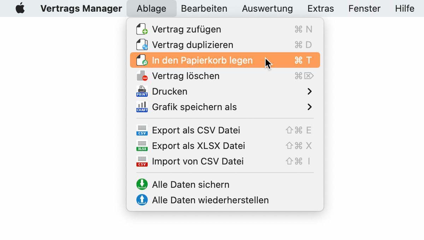Click the duplicate contract icon
The image size is (424, 240).
[142, 45]
